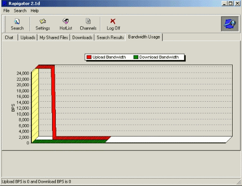Click the Search toolbar icon
Image resolution: width=242 pixels, height=186 pixels.
17,22
